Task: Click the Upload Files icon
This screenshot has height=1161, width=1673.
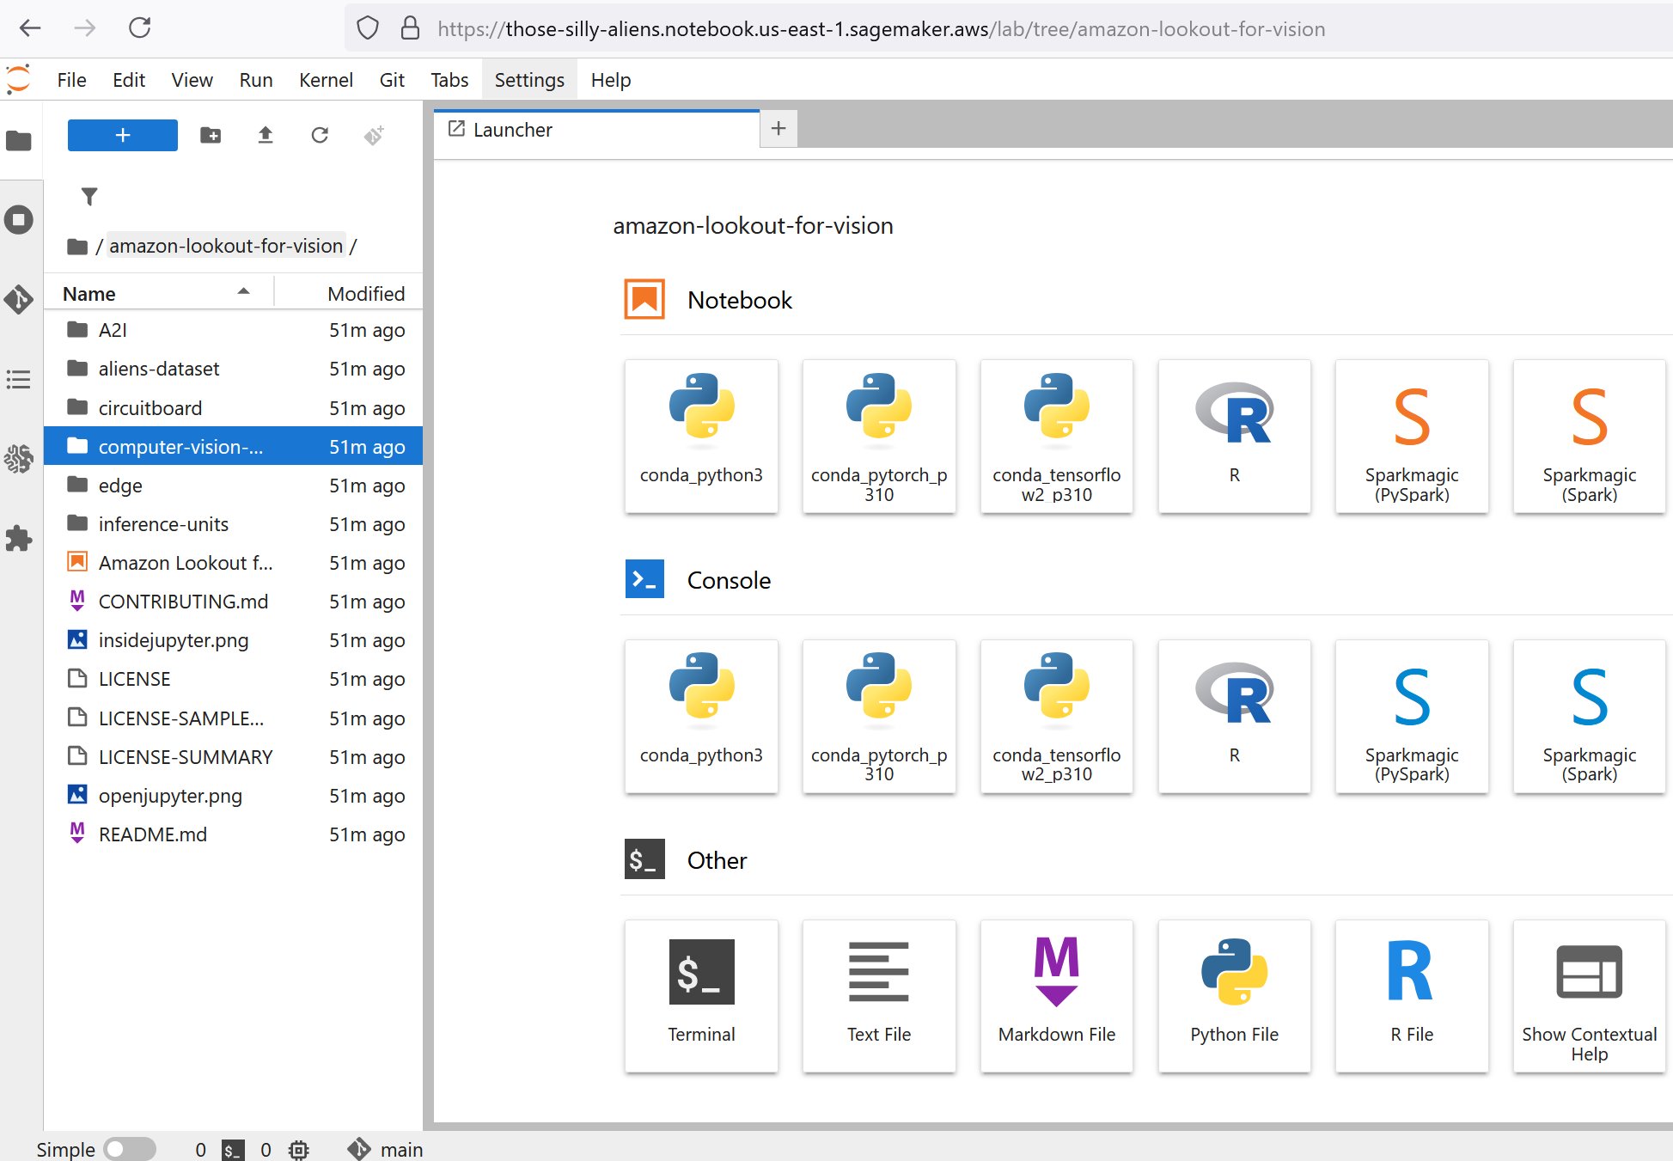Action: click(x=266, y=136)
